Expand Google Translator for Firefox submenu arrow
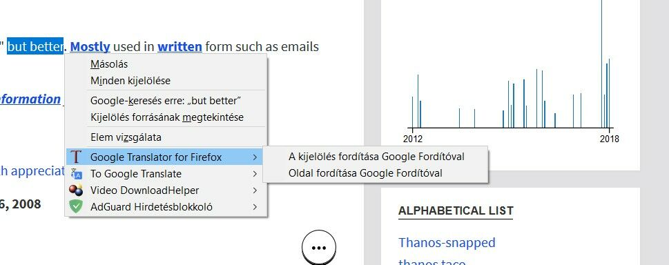 [x=255, y=157]
